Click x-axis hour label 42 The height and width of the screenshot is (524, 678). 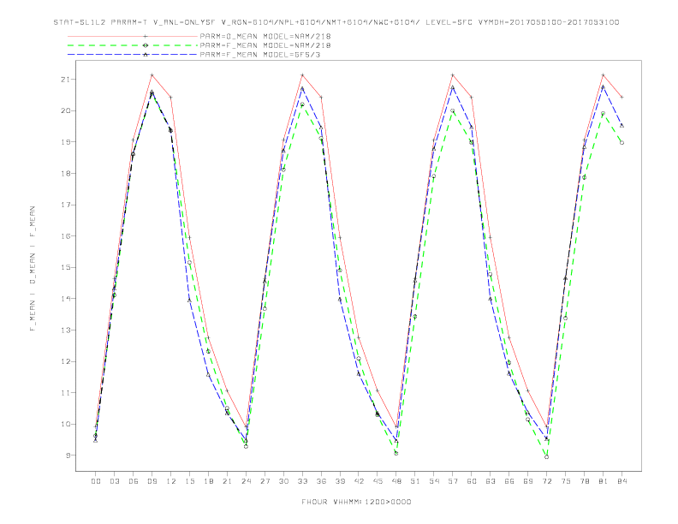[x=359, y=481]
